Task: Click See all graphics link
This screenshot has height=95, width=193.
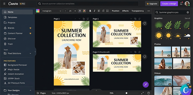Action: (x=187, y=18)
